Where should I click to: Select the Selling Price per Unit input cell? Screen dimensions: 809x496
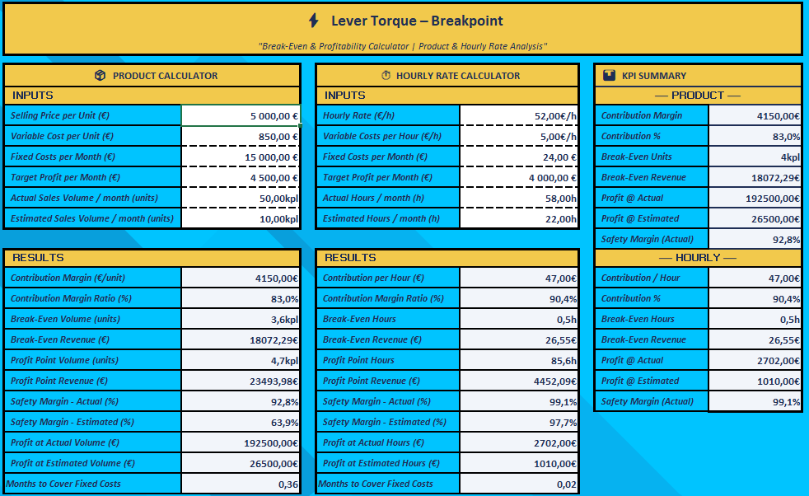click(241, 115)
